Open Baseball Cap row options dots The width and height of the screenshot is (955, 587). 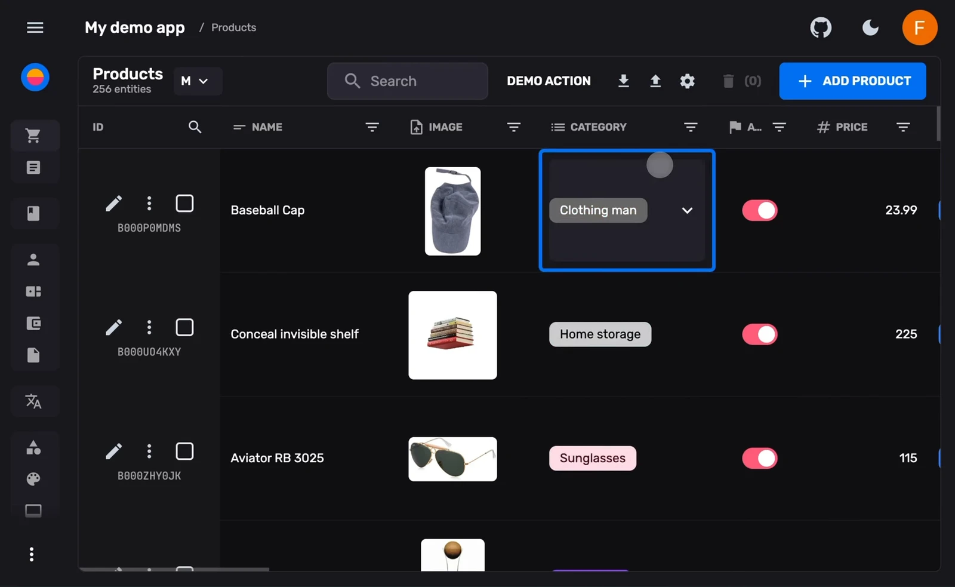point(149,204)
